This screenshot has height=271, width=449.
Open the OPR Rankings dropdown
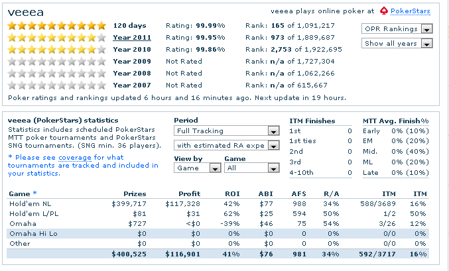coord(397,28)
